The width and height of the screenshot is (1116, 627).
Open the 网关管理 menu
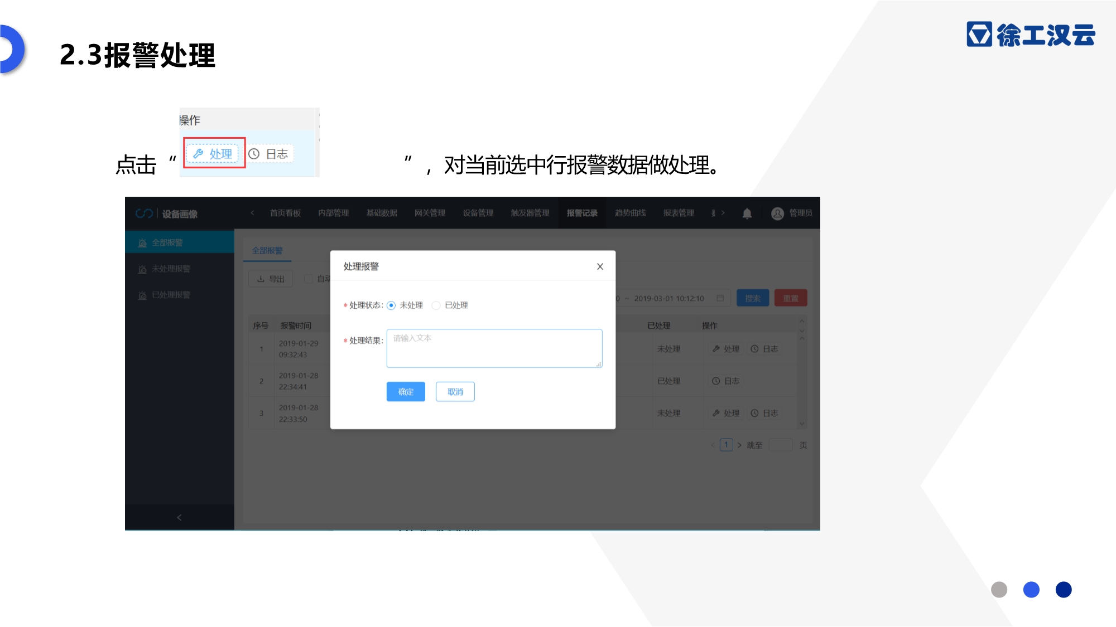pyautogui.click(x=430, y=213)
